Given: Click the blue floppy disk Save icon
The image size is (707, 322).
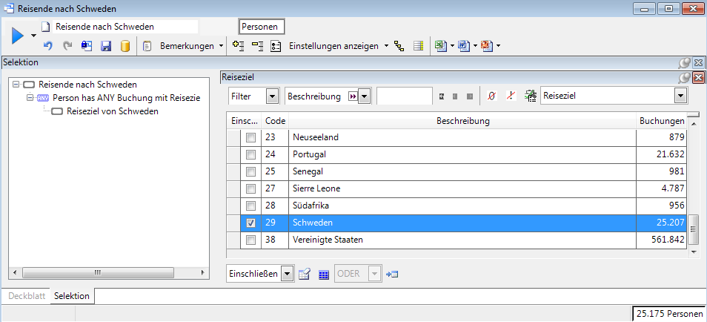Looking at the screenshot, I should point(106,46).
